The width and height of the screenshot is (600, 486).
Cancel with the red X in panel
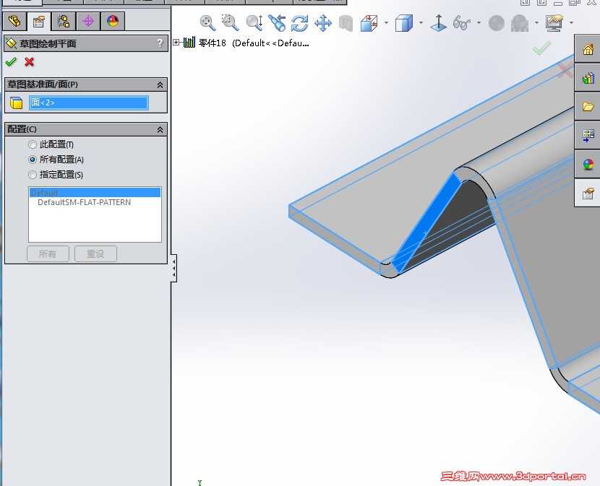[29, 61]
